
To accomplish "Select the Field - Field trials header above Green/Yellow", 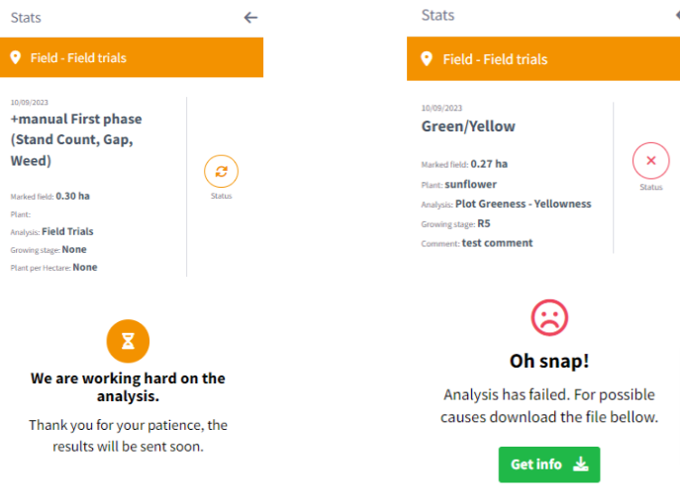I will pyautogui.click(x=495, y=59).
